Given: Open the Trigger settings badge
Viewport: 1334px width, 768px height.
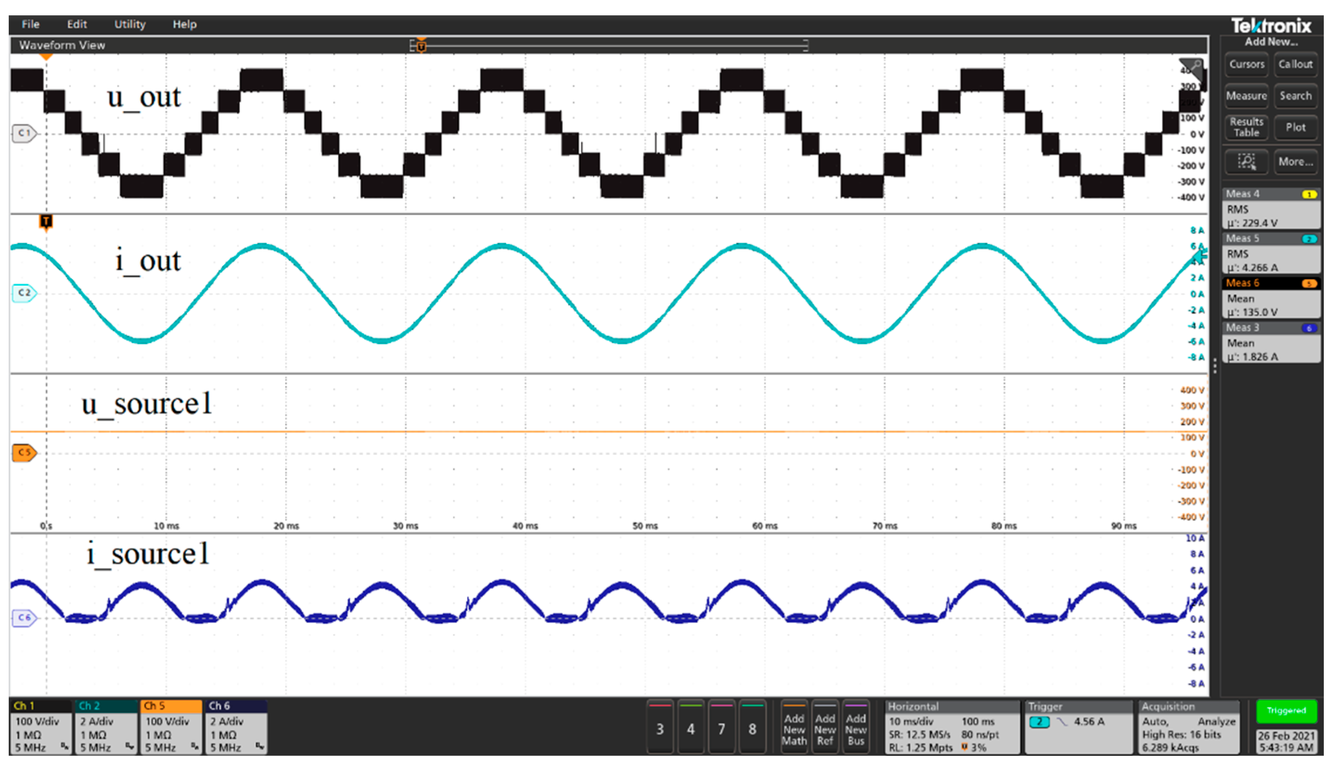Looking at the screenshot, I should click(1078, 727).
